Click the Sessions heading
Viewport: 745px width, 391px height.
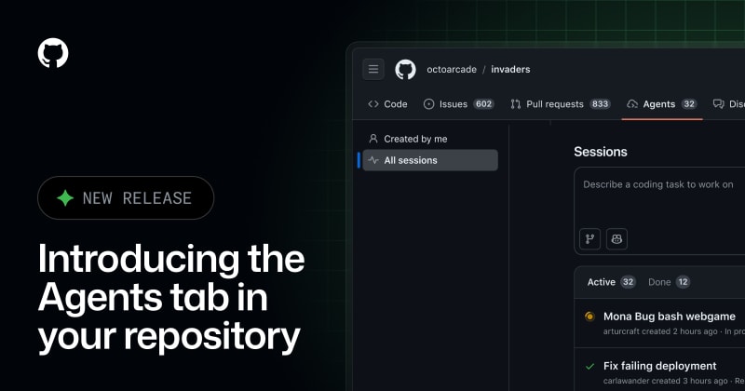pyautogui.click(x=601, y=152)
